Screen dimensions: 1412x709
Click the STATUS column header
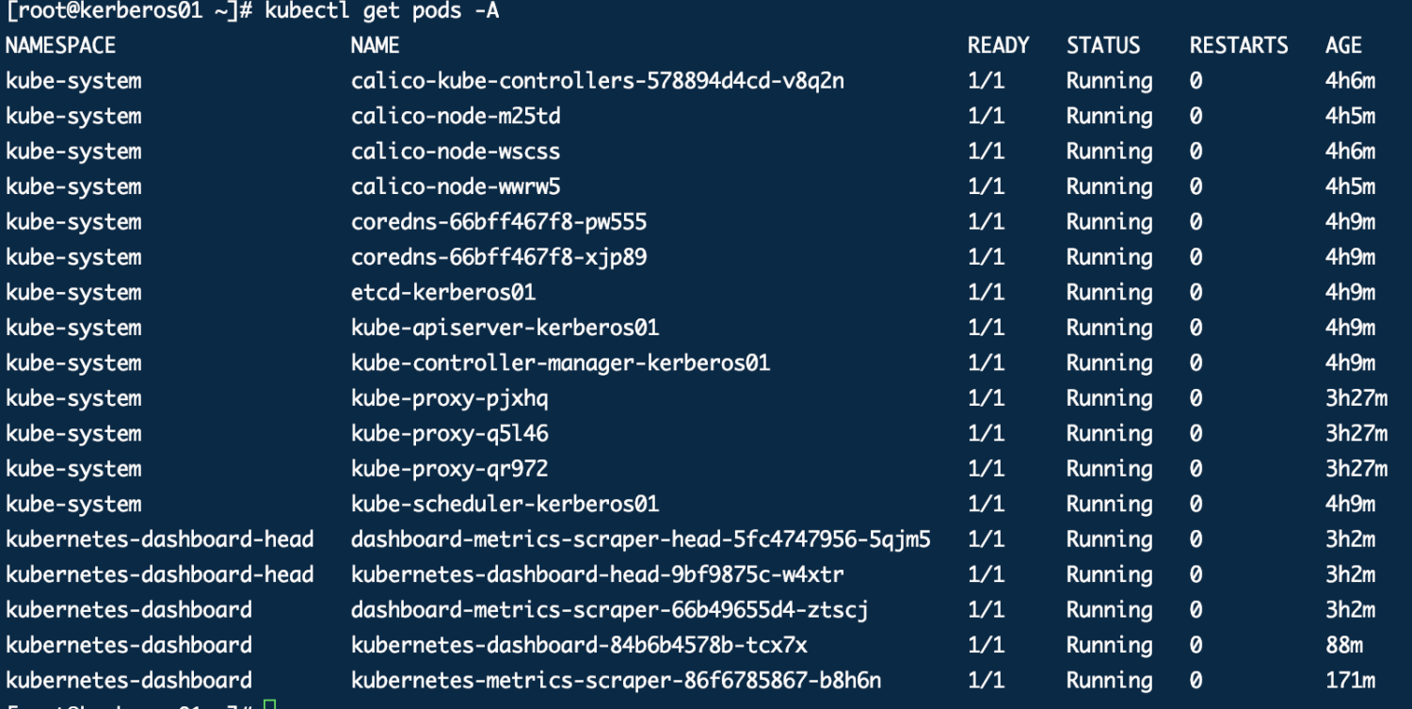pos(1102,45)
